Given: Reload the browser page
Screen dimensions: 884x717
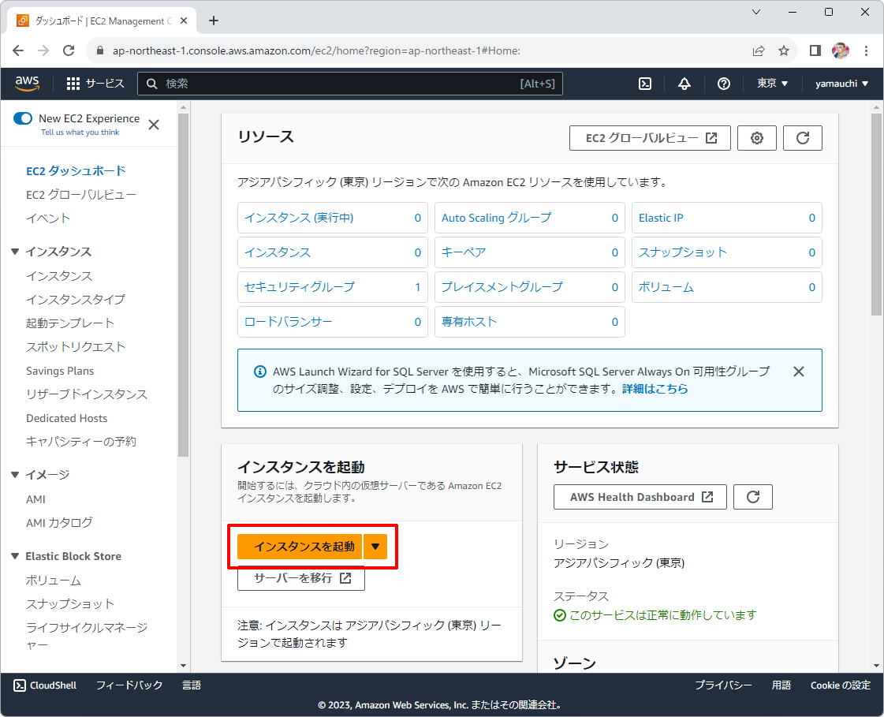Looking at the screenshot, I should tap(69, 50).
